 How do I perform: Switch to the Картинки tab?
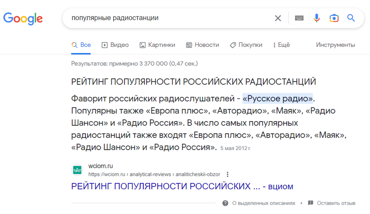[x=157, y=45]
